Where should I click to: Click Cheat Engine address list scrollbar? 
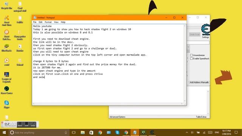pos(208,102)
